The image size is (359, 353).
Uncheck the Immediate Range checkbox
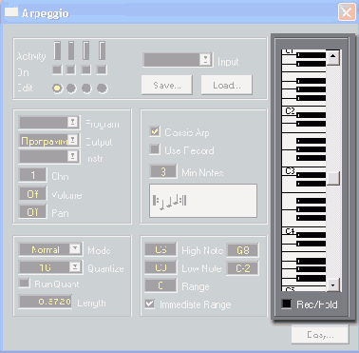point(150,304)
